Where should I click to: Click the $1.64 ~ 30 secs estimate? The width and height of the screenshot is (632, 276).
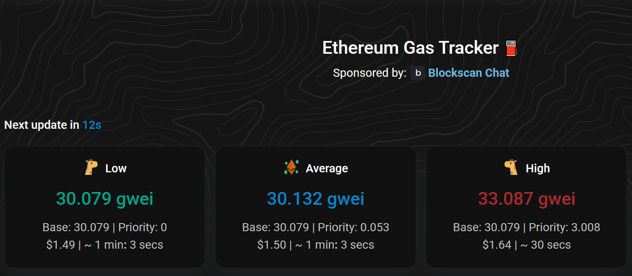pyautogui.click(x=527, y=245)
